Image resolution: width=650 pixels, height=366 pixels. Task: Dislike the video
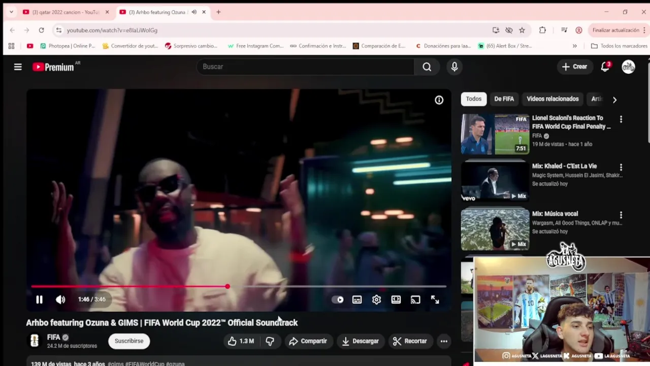270,341
